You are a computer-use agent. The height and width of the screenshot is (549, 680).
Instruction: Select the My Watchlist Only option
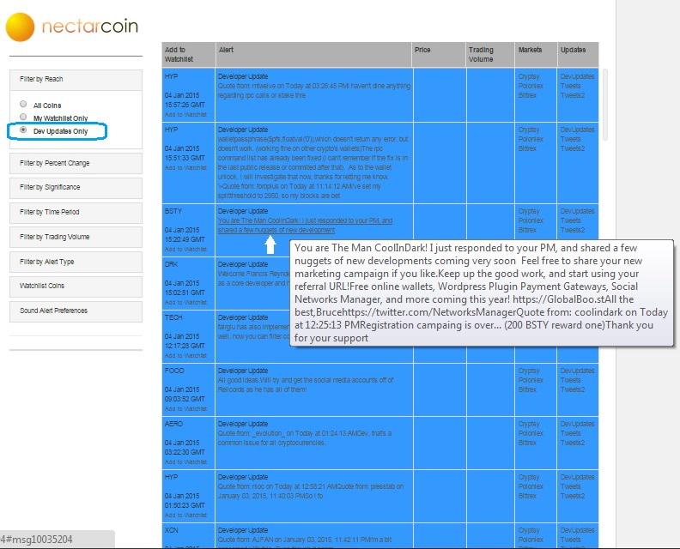click(23, 117)
